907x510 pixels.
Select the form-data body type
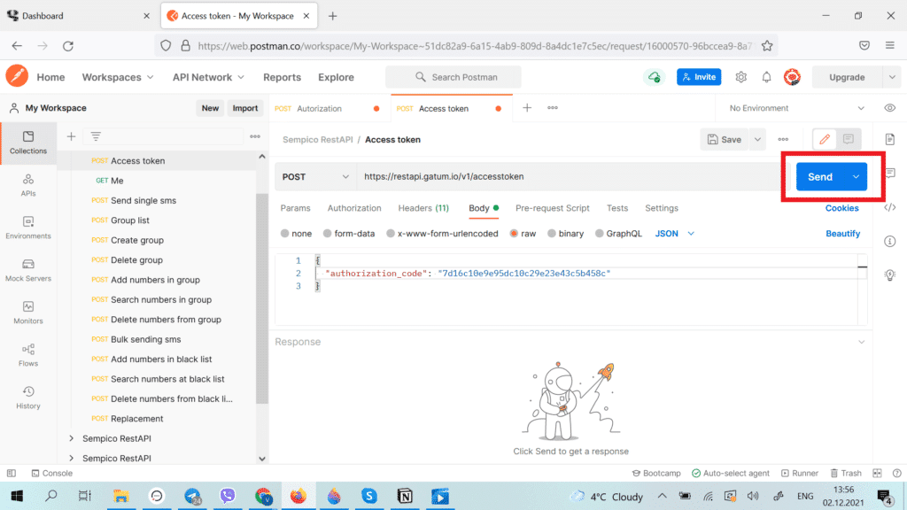coord(349,234)
